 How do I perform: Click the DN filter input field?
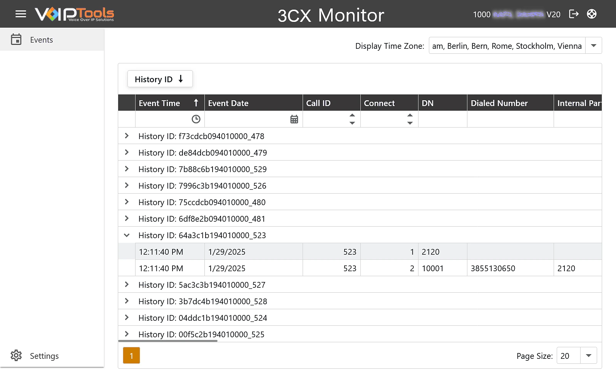click(x=442, y=119)
